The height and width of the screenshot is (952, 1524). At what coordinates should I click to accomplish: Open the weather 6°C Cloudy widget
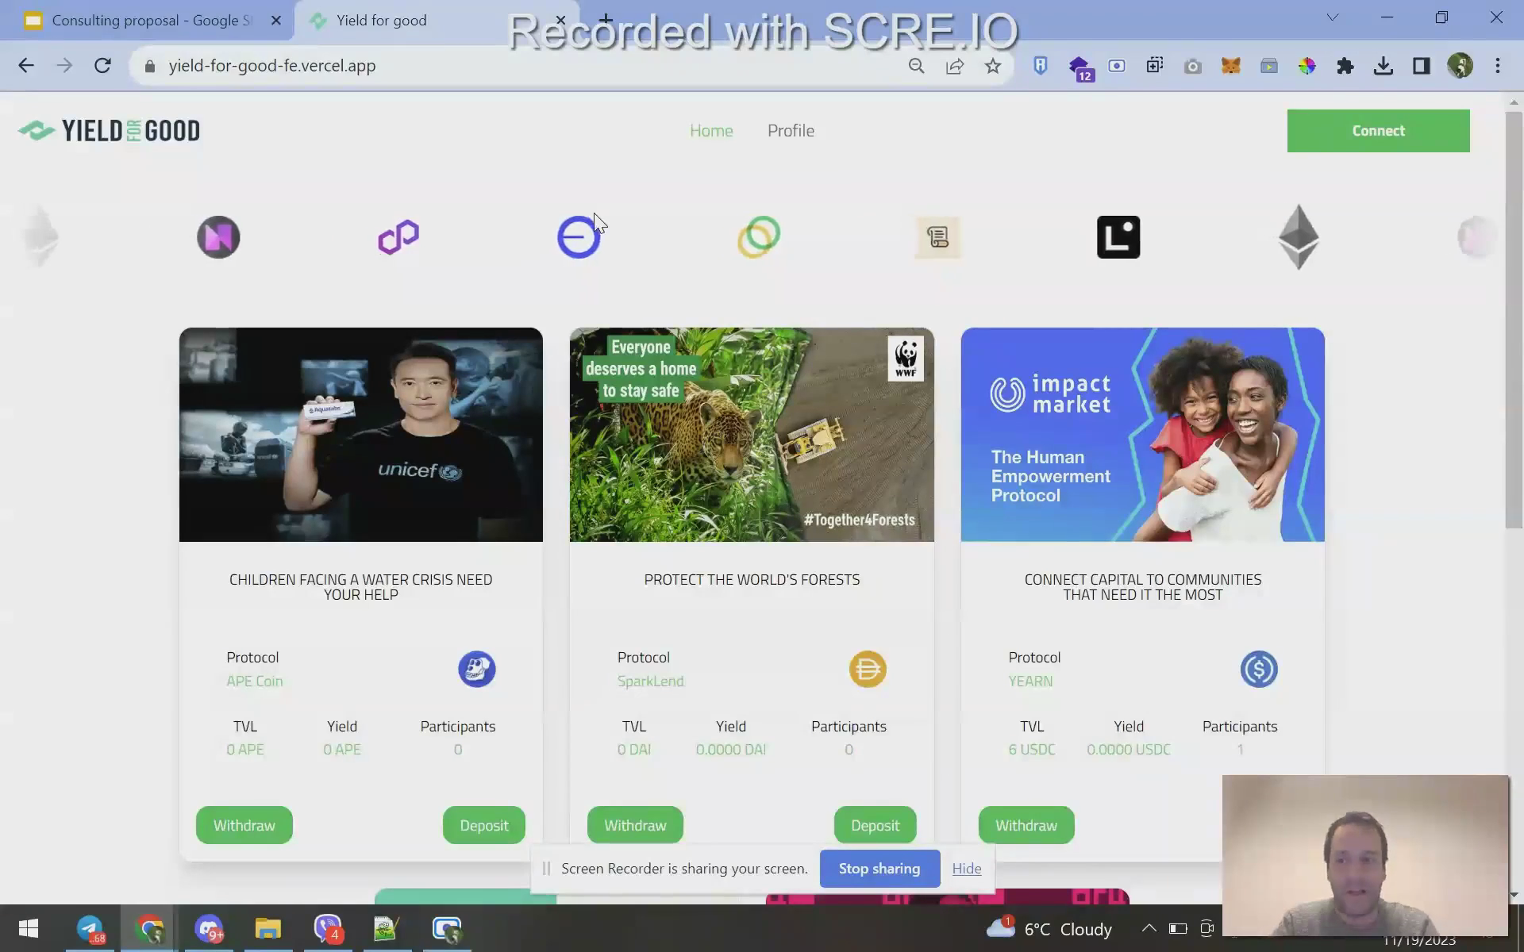(x=1049, y=928)
